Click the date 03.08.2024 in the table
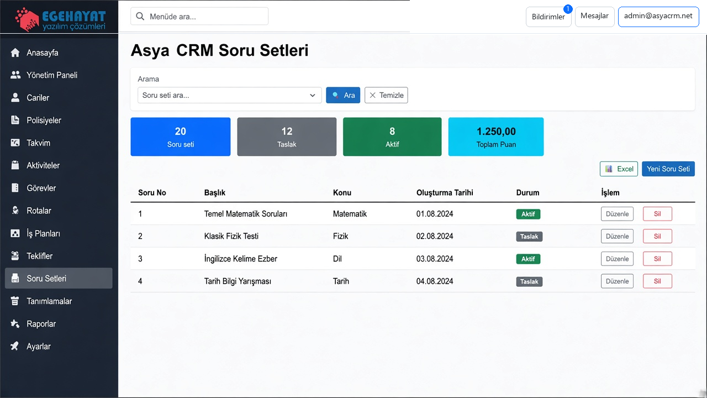Image resolution: width=707 pixels, height=398 pixels. 435,259
